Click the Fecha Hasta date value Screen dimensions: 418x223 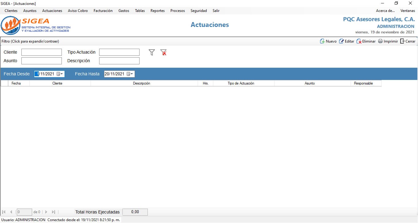114,74
